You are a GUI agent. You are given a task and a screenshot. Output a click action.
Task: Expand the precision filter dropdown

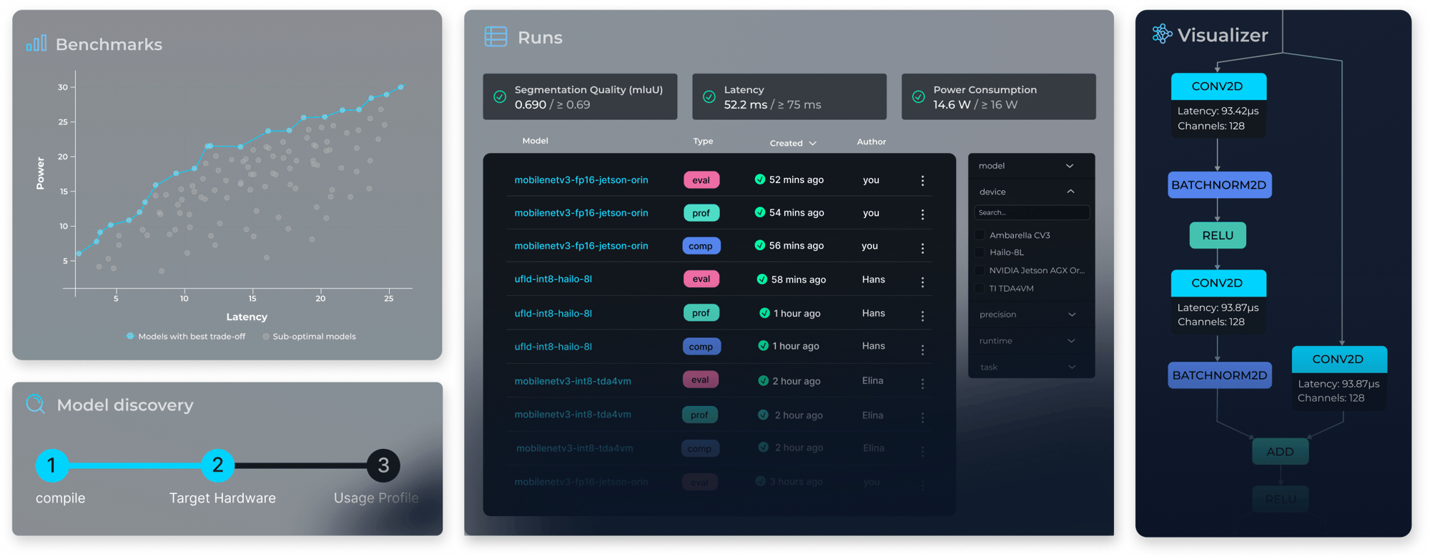click(1071, 315)
